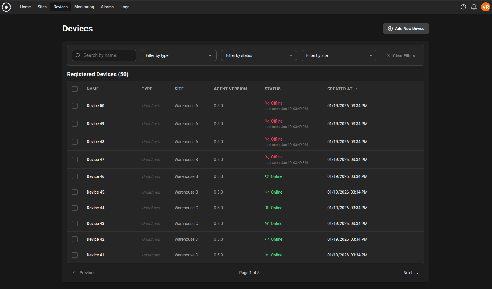
Task: Open the help question mark icon
Action: 463,7
